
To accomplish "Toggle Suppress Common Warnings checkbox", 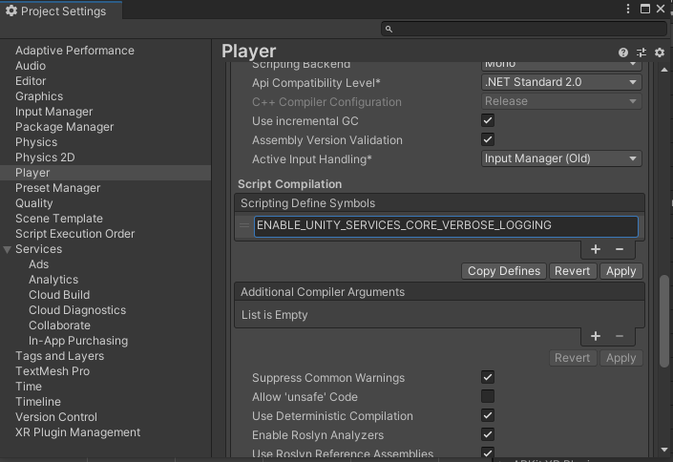I will point(488,378).
